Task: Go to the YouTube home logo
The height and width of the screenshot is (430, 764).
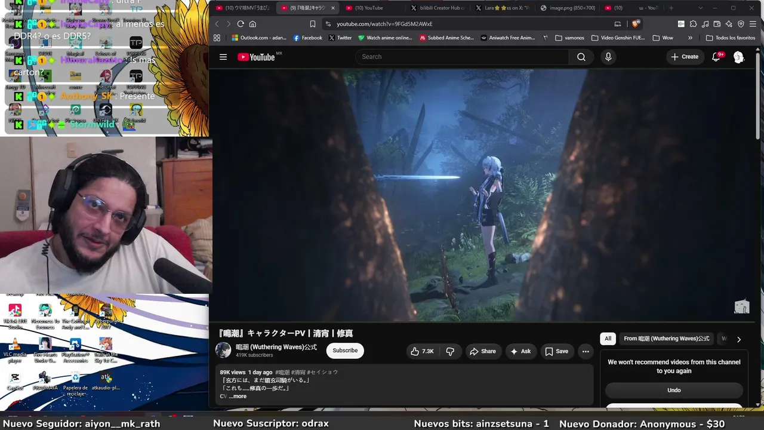Action: [256, 57]
